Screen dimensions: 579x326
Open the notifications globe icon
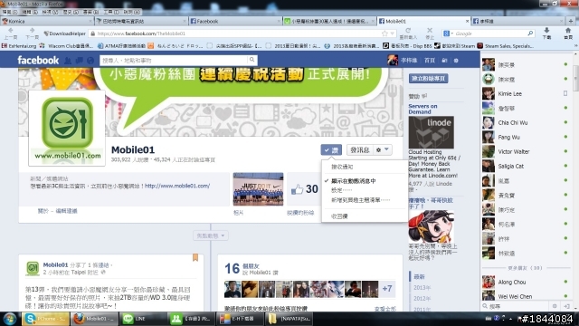(90, 61)
